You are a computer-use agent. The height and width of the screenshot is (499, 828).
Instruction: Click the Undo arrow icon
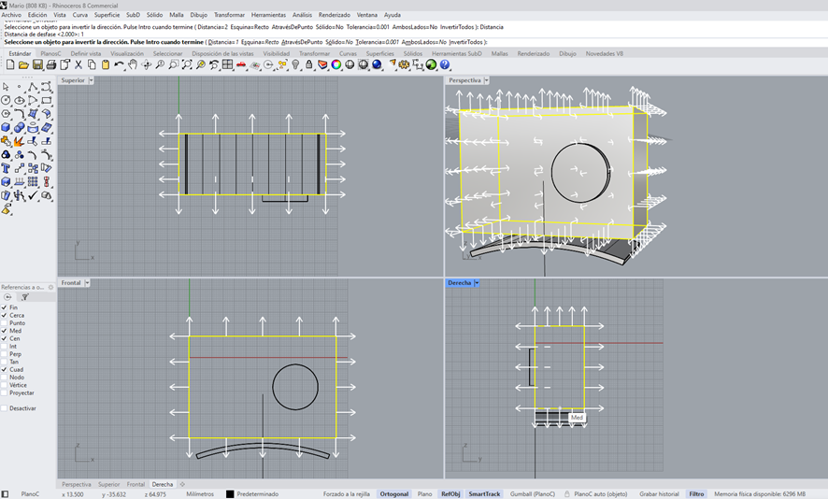point(119,65)
